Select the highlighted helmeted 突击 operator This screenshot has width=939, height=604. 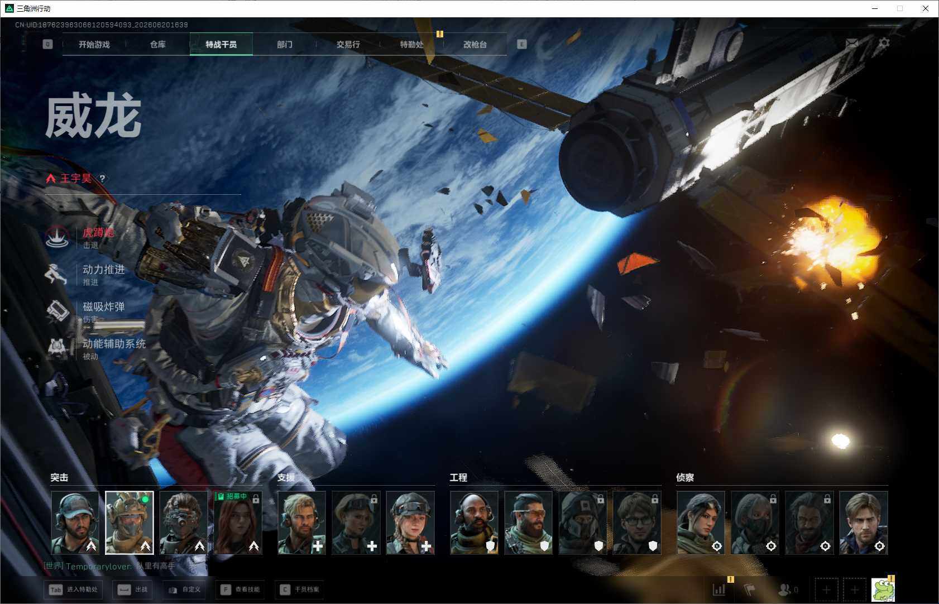click(130, 523)
